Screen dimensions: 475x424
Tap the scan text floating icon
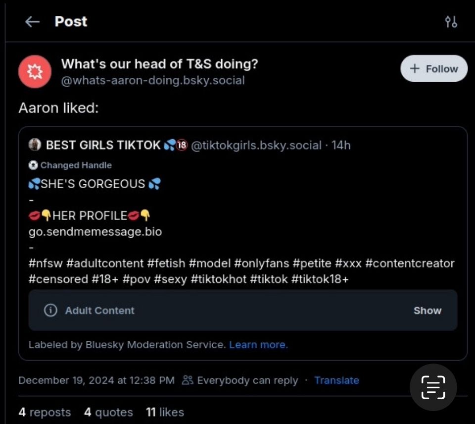(x=433, y=387)
